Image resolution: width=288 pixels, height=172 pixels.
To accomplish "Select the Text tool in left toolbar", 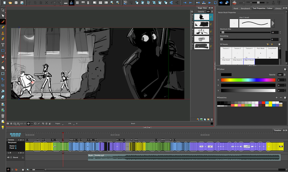I will pyautogui.click(x=3, y=45).
